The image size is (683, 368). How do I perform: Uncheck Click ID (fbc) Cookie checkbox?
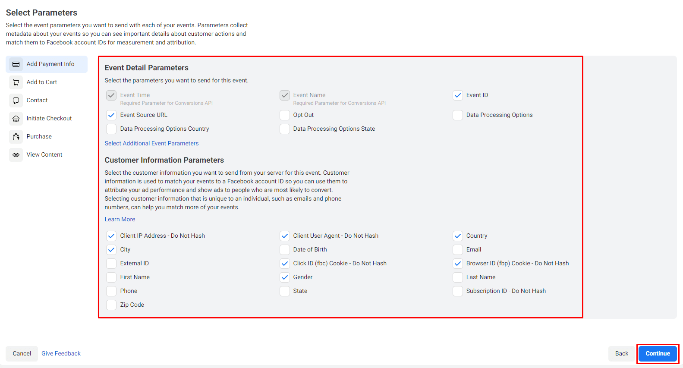tap(285, 264)
